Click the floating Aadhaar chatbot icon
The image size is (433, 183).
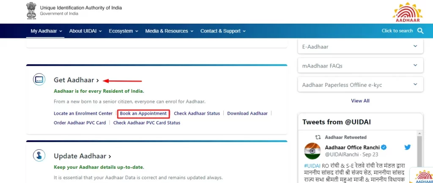click(x=422, y=176)
